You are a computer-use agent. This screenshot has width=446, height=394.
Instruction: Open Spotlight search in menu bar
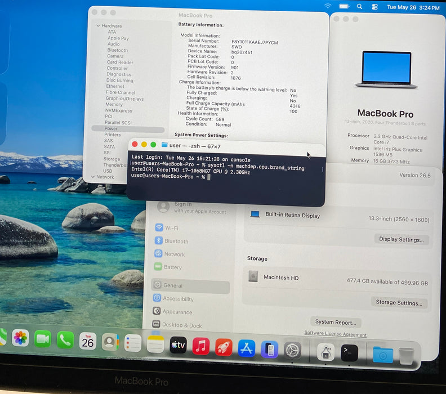click(359, 7)
